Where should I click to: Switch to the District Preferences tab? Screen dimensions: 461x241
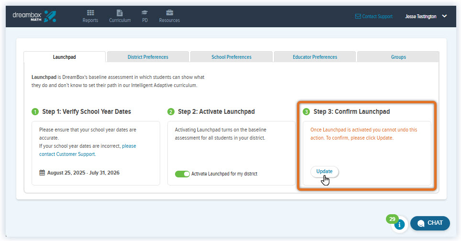click(x=148, y=57)
